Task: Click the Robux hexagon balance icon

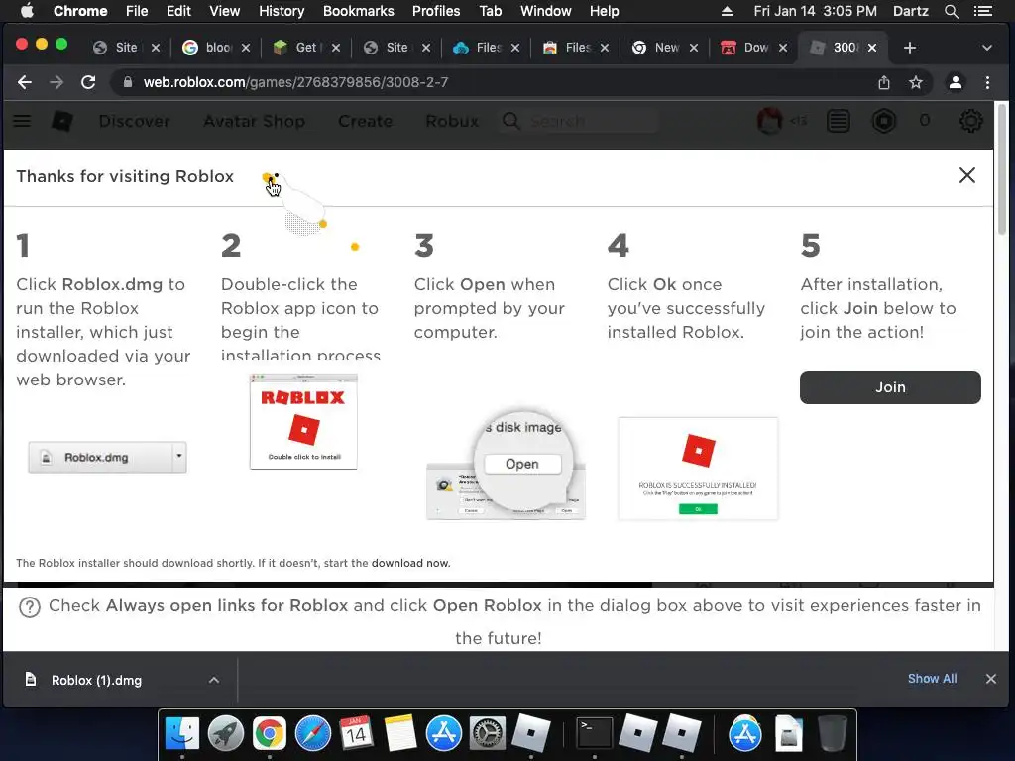Action: coord(883,121)
